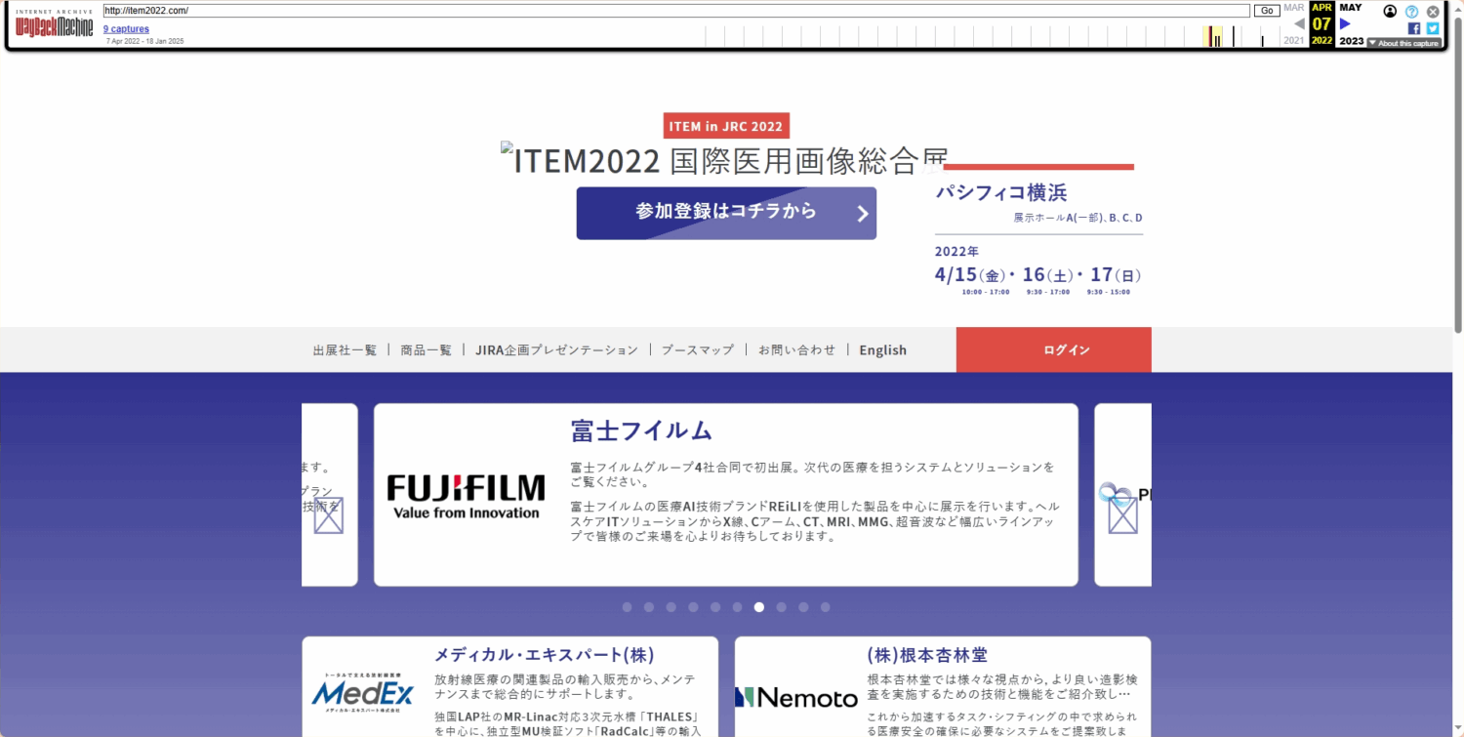Click the Go button
This screenshot has width=1464, height=737.
pyautogui.click(x=1267, y=11)
